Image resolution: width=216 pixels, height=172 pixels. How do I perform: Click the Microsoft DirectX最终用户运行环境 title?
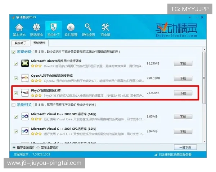tap(56, 61)
